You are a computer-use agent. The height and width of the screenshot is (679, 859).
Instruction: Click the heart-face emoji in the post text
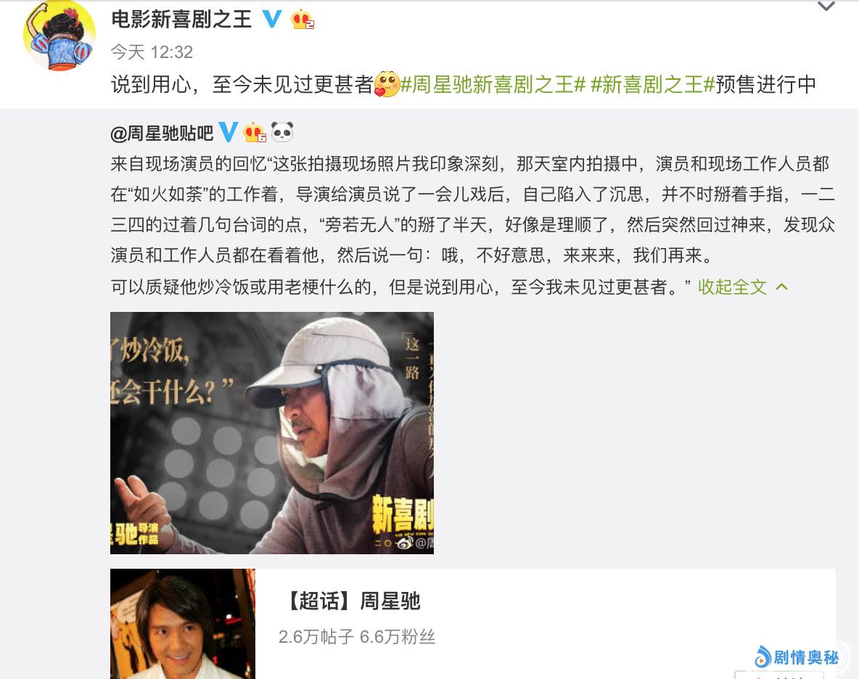point(387,84)
